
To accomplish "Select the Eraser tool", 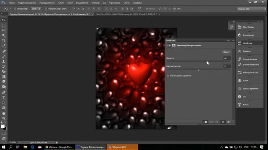I will (4, 72).
